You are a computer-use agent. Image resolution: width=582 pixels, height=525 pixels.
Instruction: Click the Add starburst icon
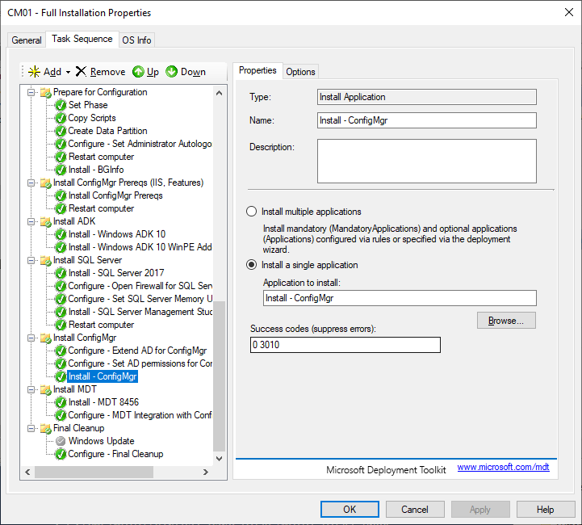coord(34,72)
